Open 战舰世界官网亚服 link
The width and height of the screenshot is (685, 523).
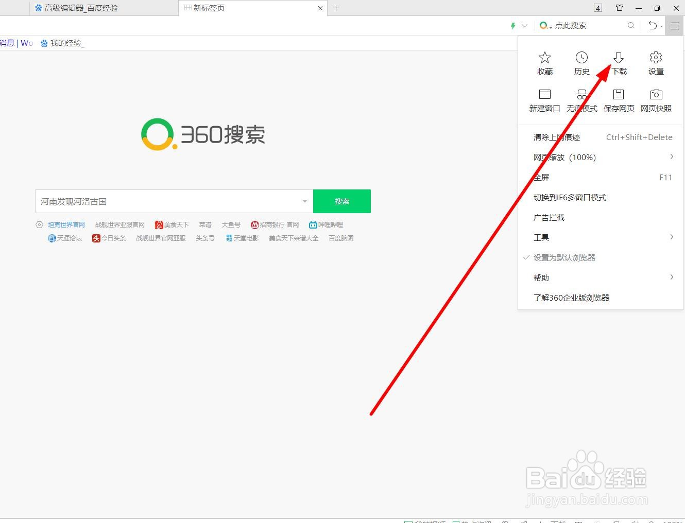(x=161, y=238)
